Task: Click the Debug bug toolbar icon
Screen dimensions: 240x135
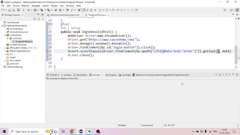Action: [28, 10]
